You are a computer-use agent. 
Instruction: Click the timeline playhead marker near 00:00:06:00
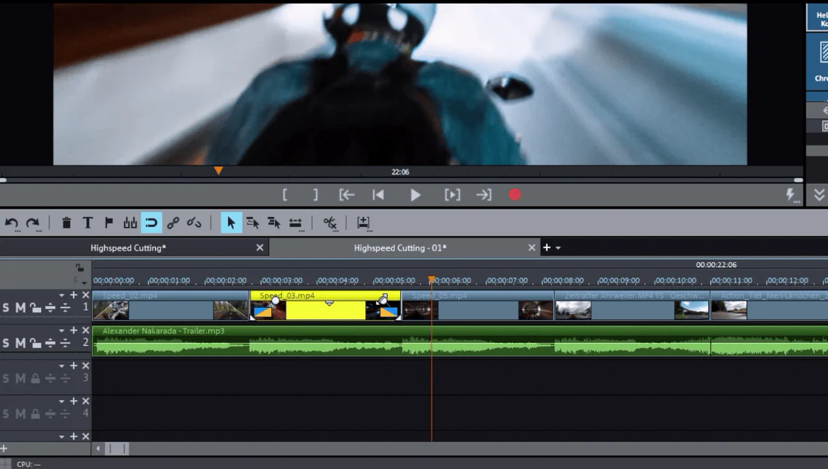pyautogui.click(x=431, y=279)
